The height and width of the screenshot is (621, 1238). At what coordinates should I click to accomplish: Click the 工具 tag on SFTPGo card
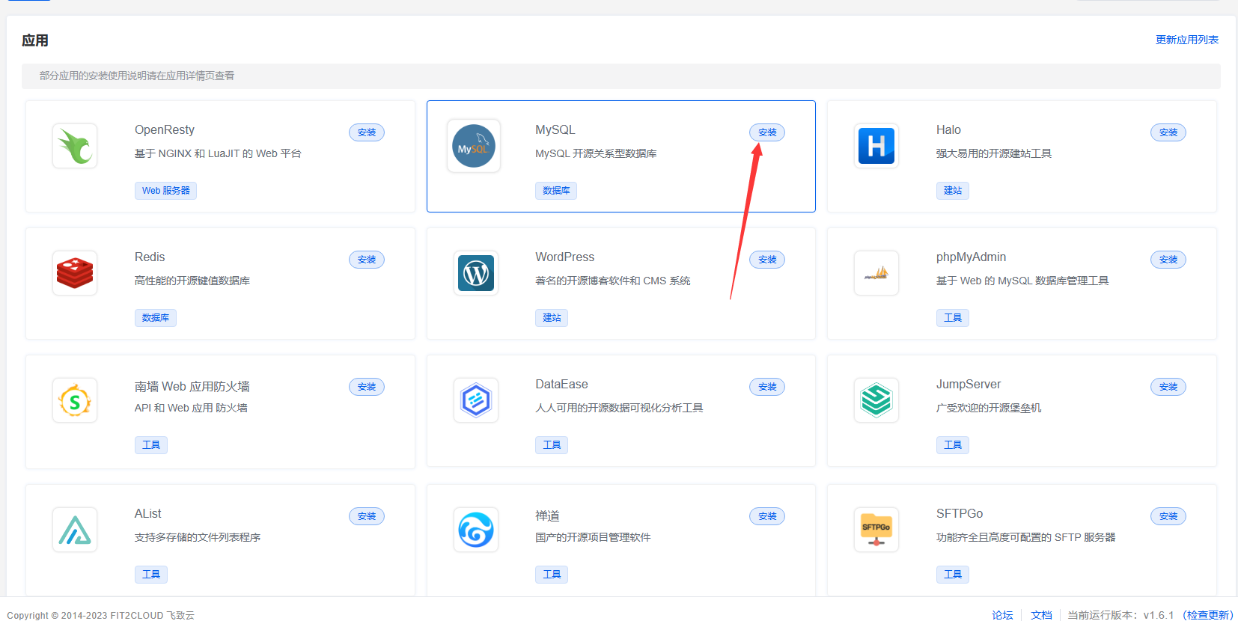(953, 575)
